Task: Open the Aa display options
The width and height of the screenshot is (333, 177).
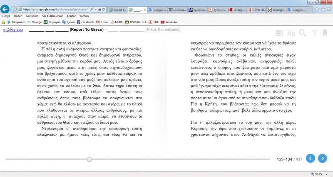Action: (x=291, y=33)
